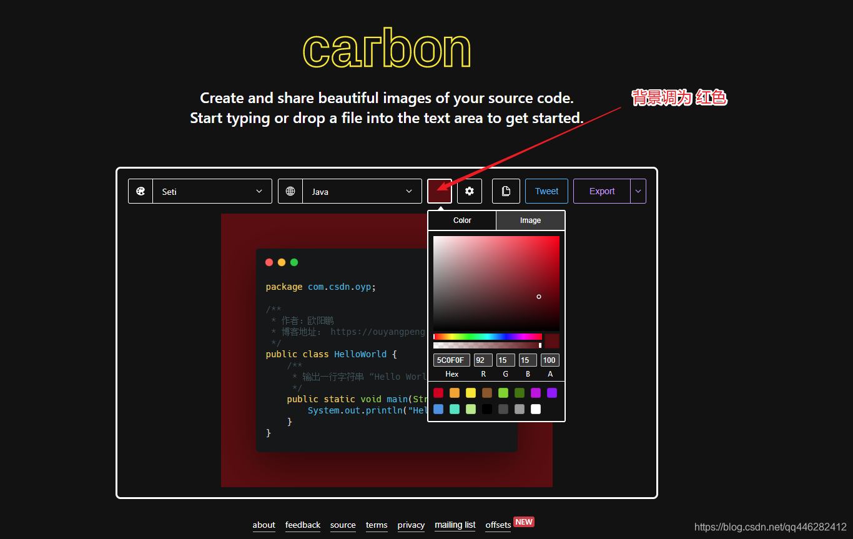This screenshot has width=853, height=539.
Task: Open the mailing list link
Action: (455, 525)
